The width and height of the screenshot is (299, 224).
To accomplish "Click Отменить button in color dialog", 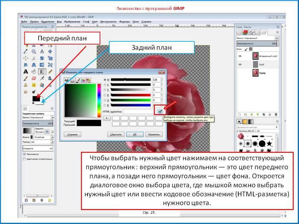I will [154, 134].
